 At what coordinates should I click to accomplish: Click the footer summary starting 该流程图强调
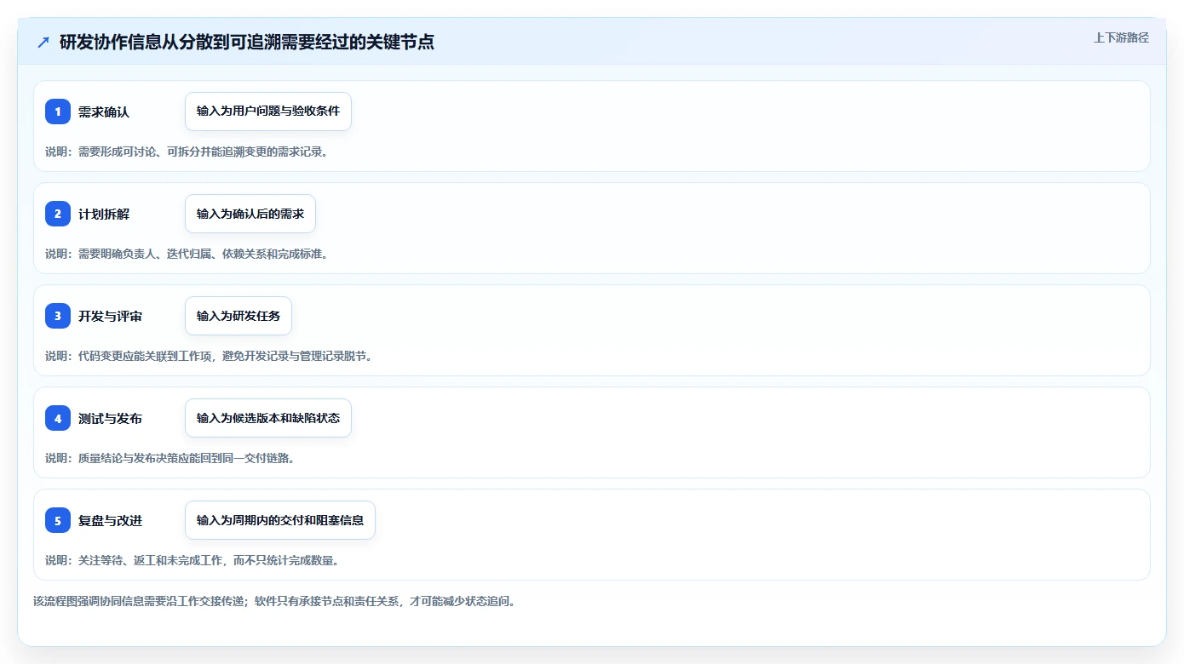pyautogui.click(x=274, y=601)
